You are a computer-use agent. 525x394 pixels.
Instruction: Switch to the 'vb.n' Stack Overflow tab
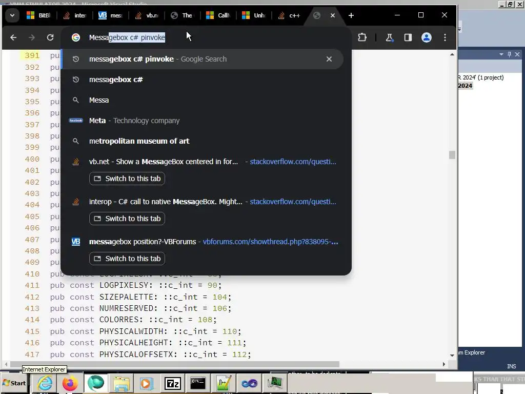click(x=146, y=15)
